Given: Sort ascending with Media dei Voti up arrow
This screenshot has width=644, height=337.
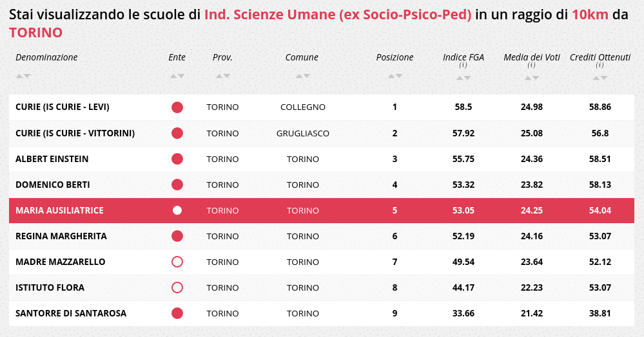Looking at the screenshot, I should [x=528, y=78].
